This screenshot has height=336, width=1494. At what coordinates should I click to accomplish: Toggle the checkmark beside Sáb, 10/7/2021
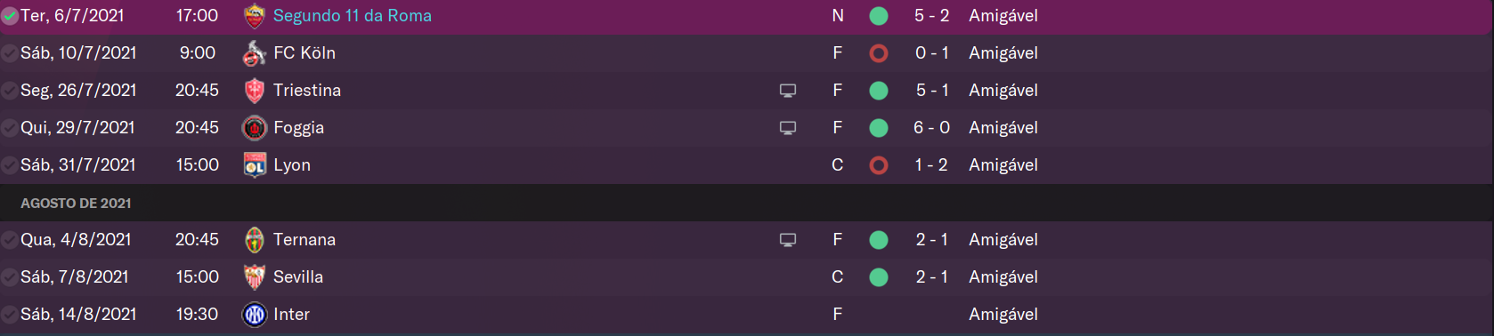point(10,53)
